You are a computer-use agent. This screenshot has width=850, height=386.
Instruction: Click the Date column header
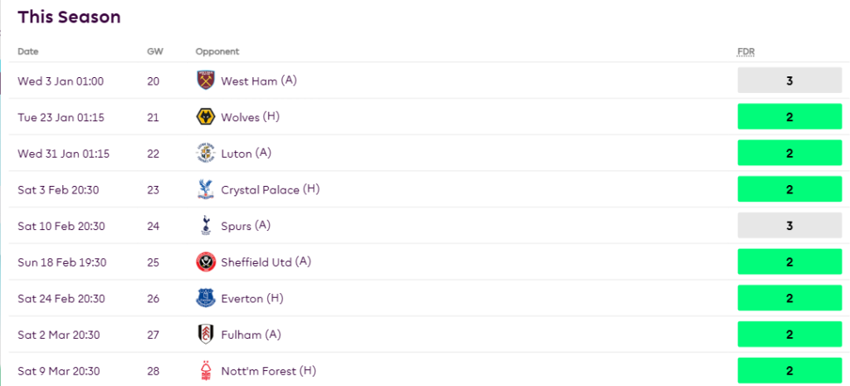coord(28,51)
